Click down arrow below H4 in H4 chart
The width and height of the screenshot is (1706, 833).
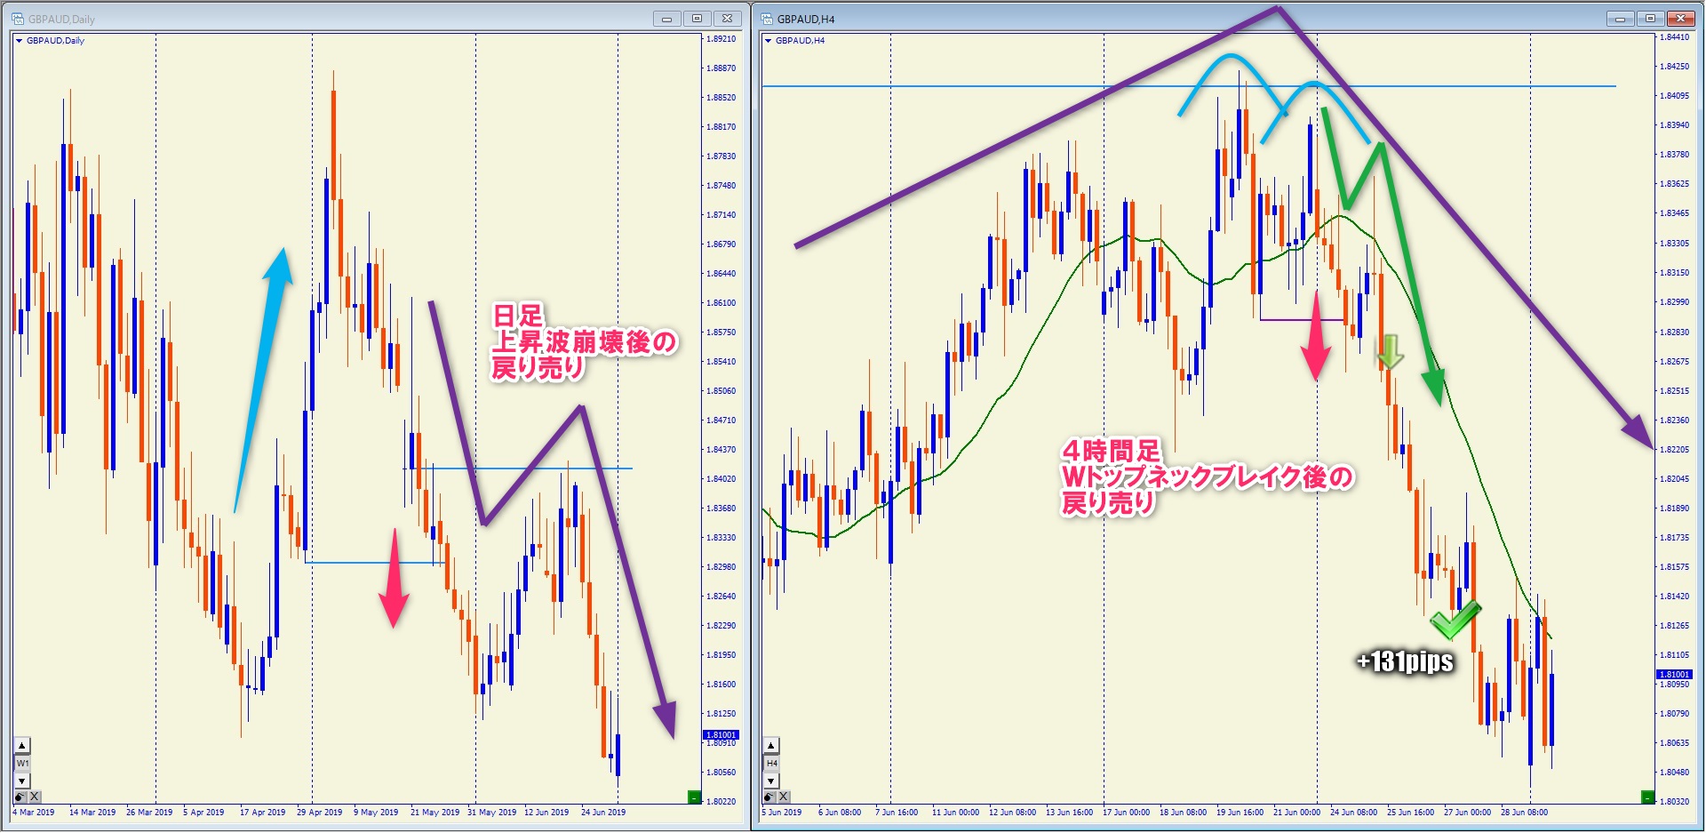pyautogui.click(x=771, y=781)
